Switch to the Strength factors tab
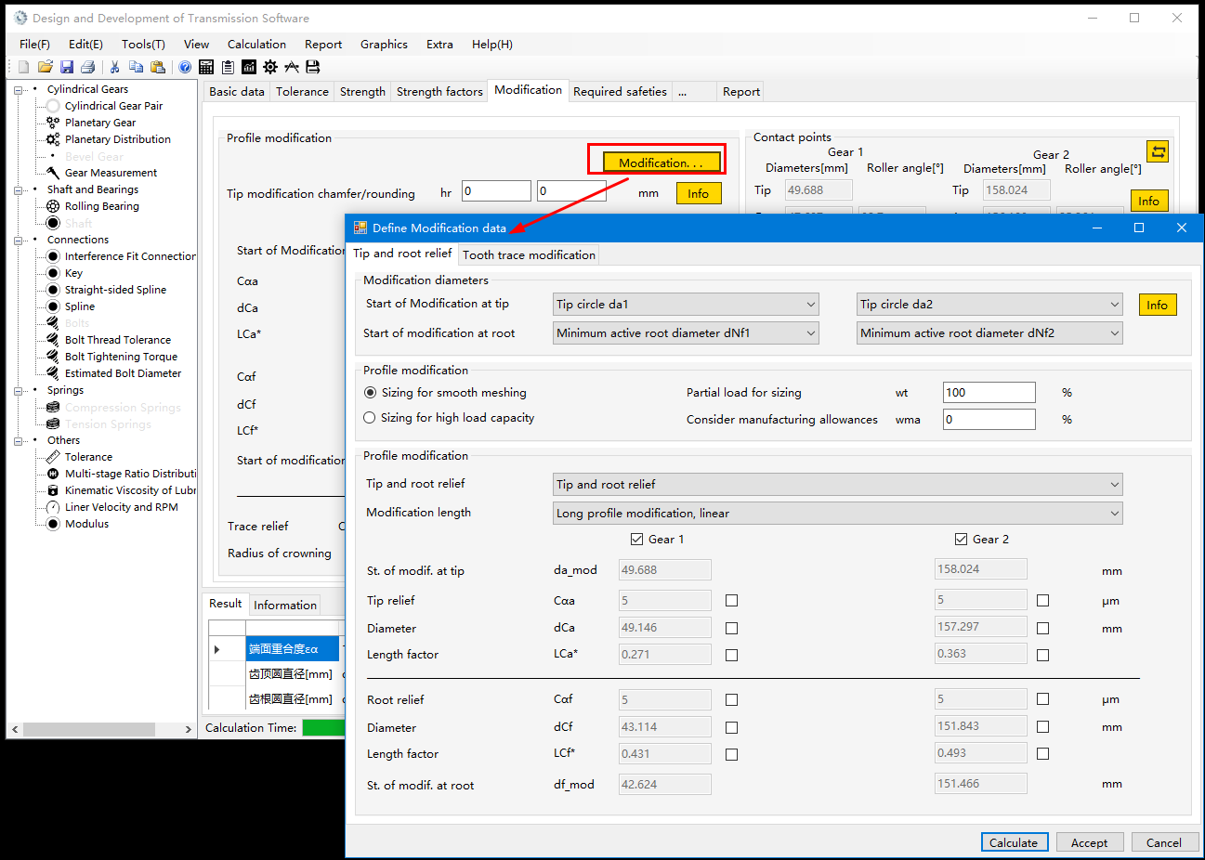 point(439,92)
